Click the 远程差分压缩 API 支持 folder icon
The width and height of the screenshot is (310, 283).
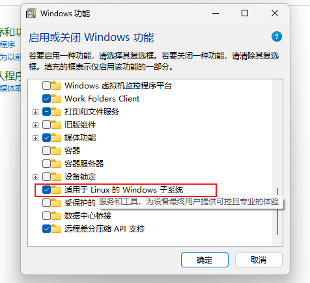[x=56, y=229]
